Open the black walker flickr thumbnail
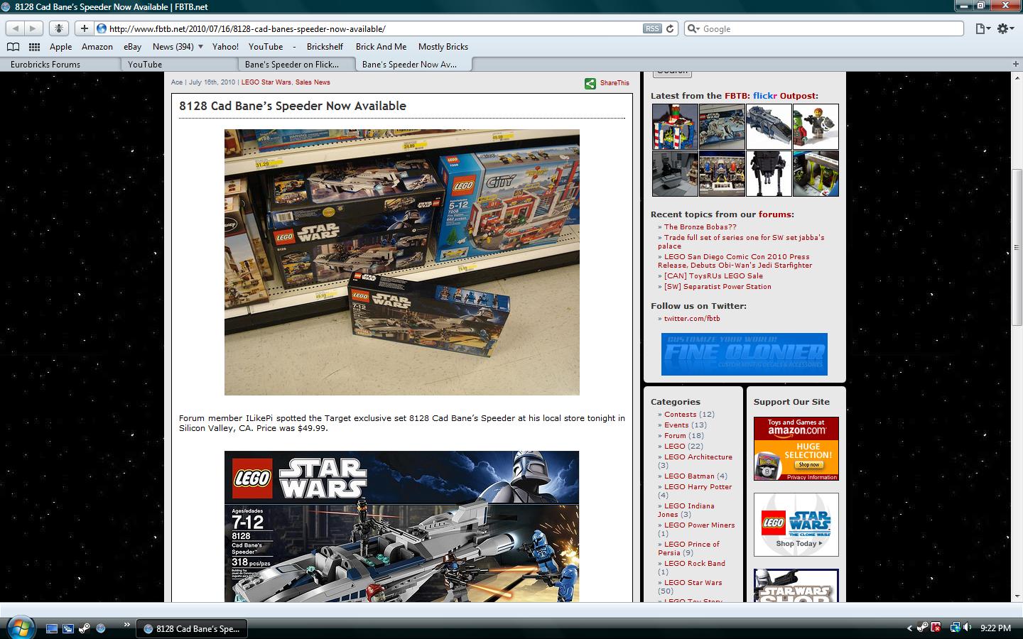The width and height of the screenshot is (1023, 639). pyautogui.click(x=769, y=173)
